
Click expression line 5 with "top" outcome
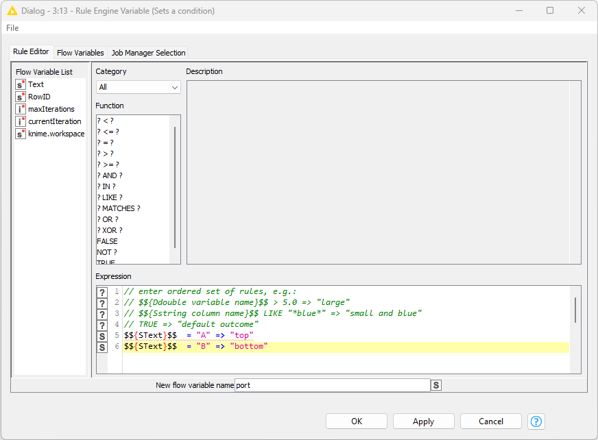tap(189, 336)
